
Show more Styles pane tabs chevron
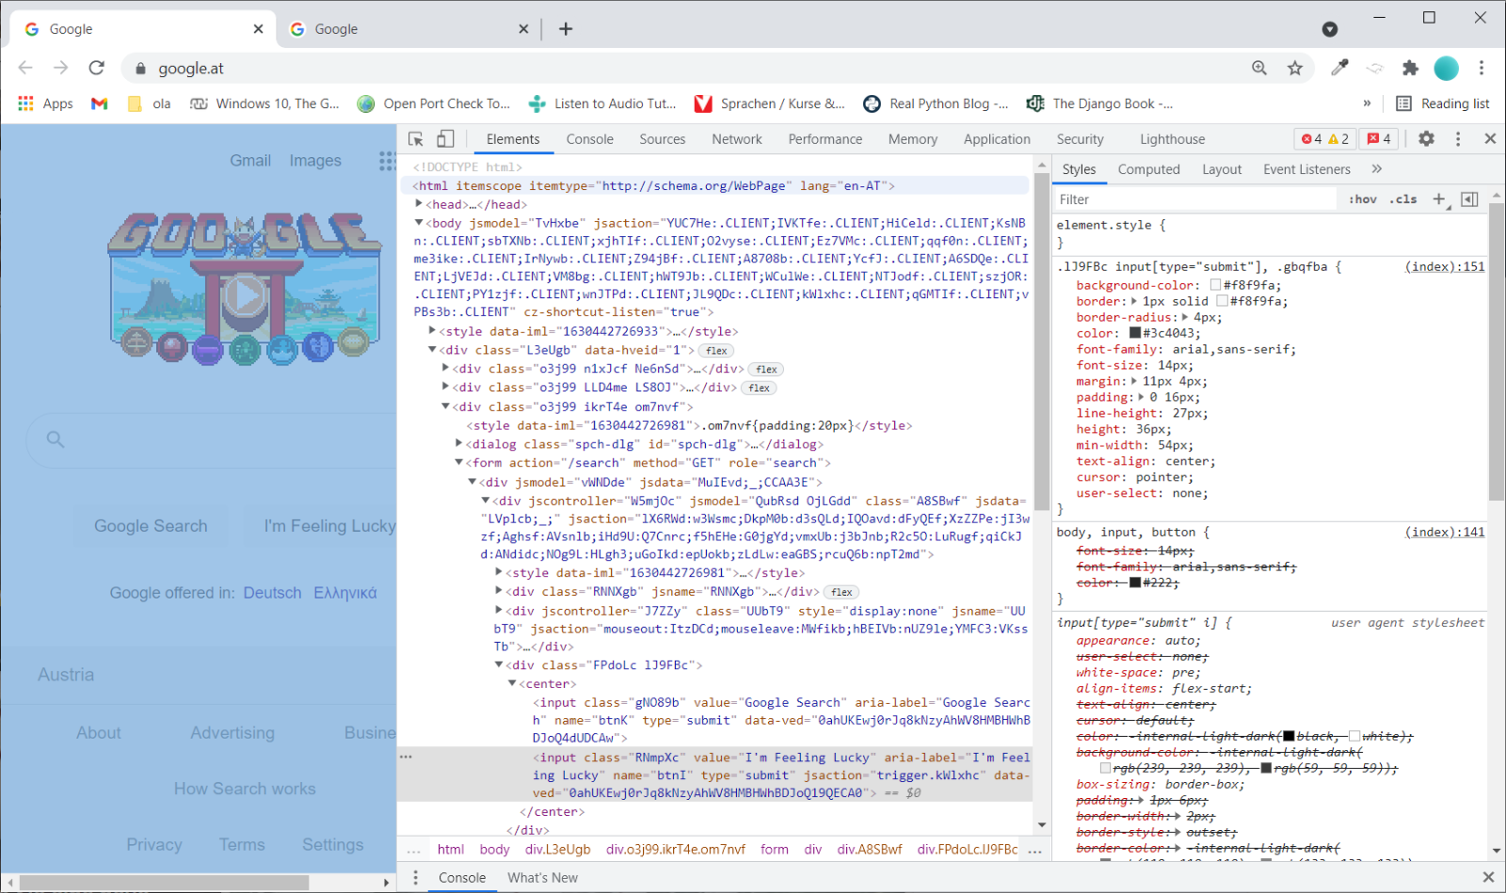point(1377,169)
